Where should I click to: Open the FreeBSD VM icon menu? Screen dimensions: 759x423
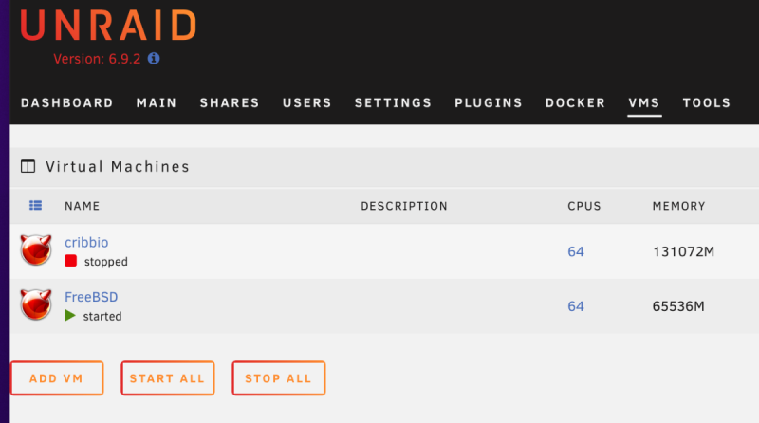click(x=36, y=304)
